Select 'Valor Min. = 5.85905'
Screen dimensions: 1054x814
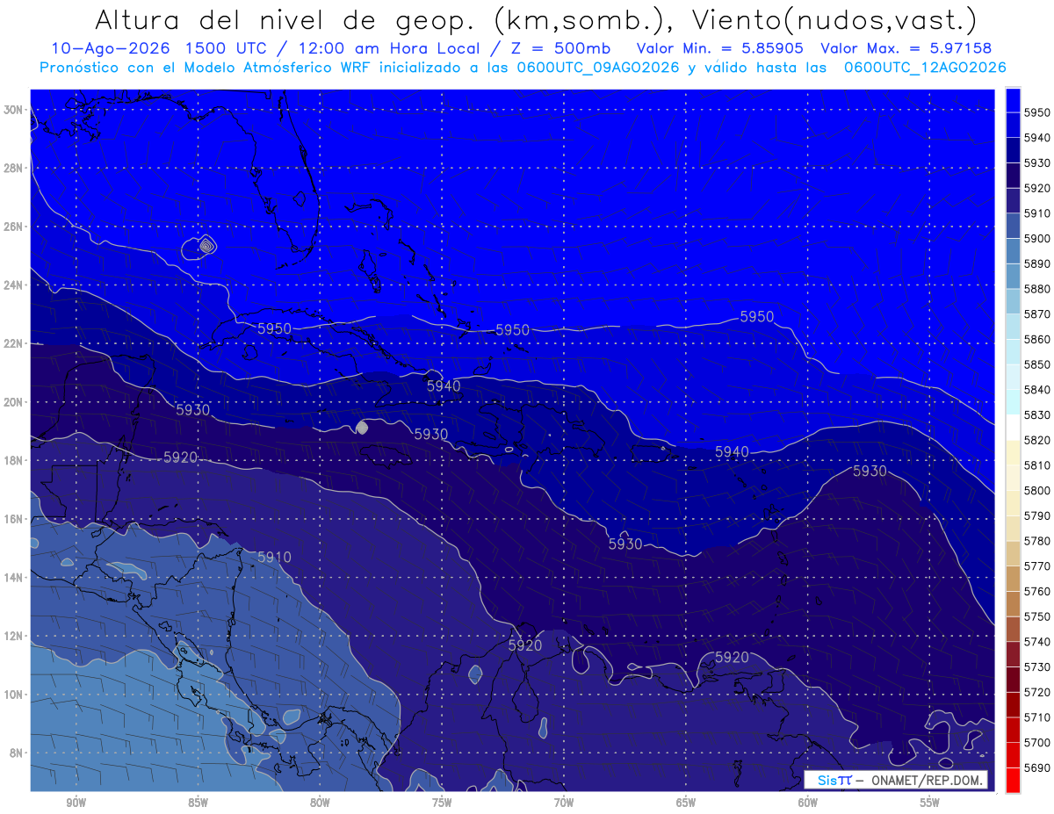(x=719, y=48)
